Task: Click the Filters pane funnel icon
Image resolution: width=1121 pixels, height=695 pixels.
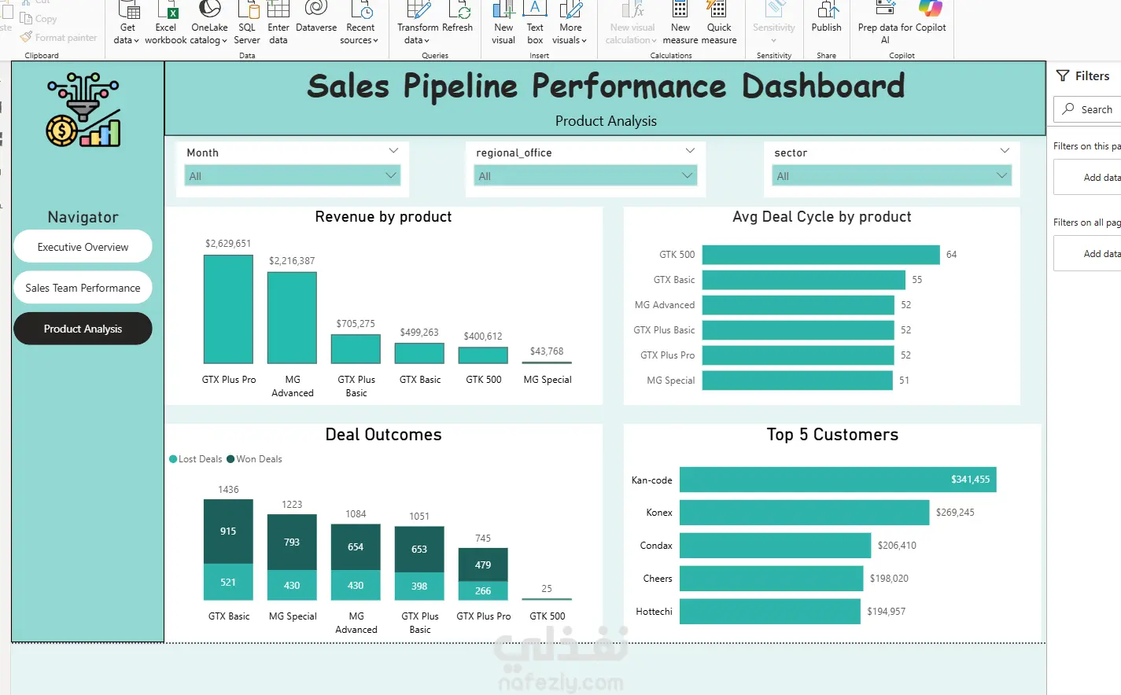Action: pyautogui.click(x=1063, y=75)
